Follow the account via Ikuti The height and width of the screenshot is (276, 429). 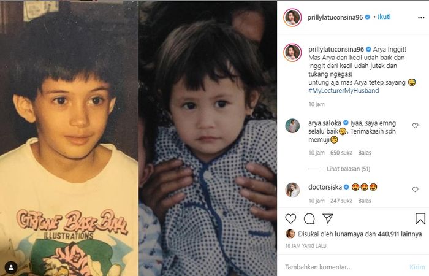tap(384, 17)
